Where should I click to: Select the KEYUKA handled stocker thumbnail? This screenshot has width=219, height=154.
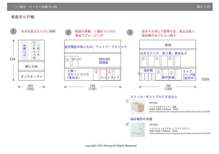138,107
